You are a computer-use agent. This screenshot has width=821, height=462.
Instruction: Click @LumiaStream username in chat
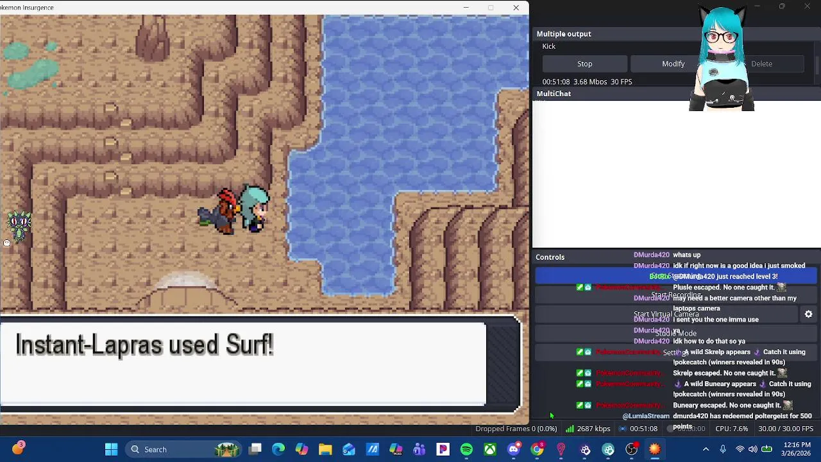[x=646, y=416]
